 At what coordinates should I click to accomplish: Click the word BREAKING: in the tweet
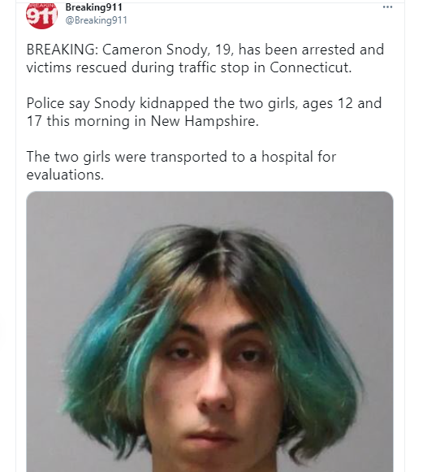tap(63, 50)
